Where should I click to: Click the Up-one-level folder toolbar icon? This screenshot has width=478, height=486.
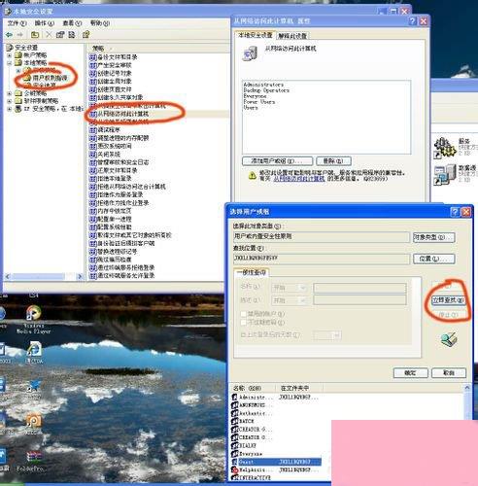click(x=35, y=34)
